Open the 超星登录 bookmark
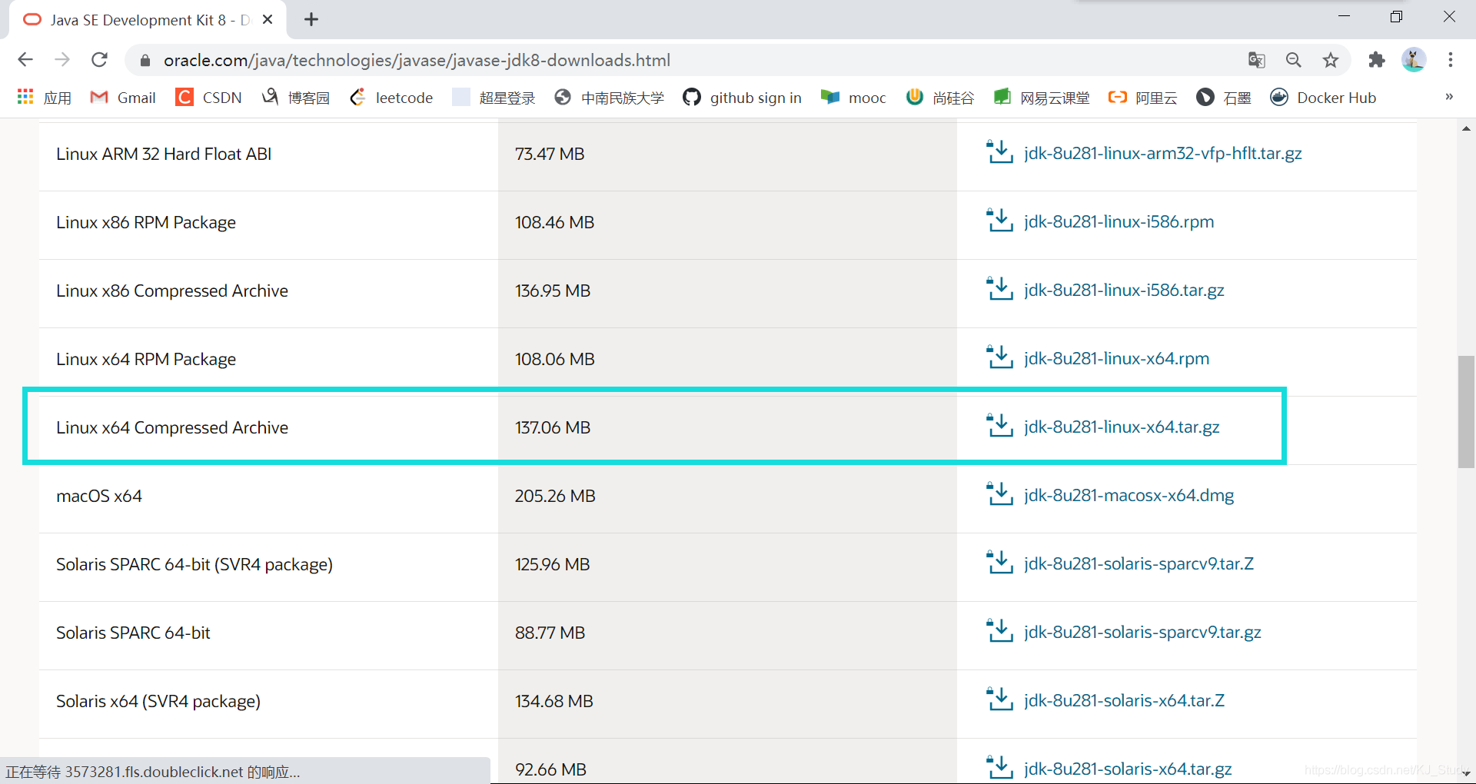 [x=494, y=98]
